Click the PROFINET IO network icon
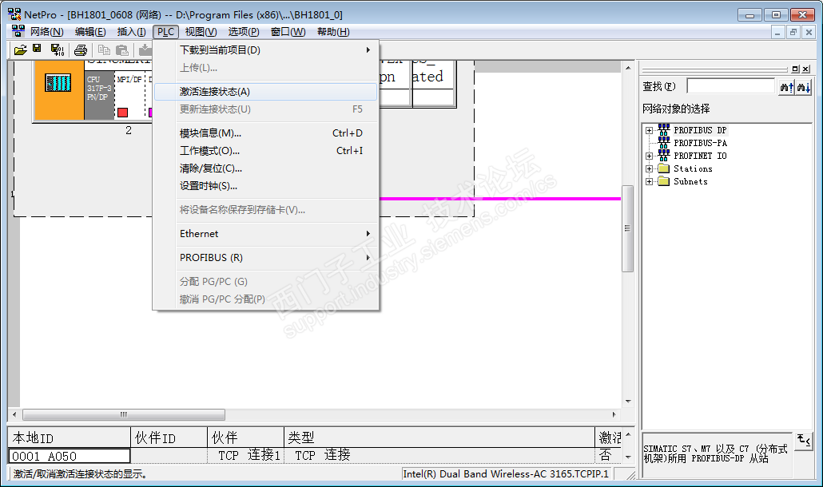This screenshot has width=823, height=487. pyautogui.click(x=664, y=155)
